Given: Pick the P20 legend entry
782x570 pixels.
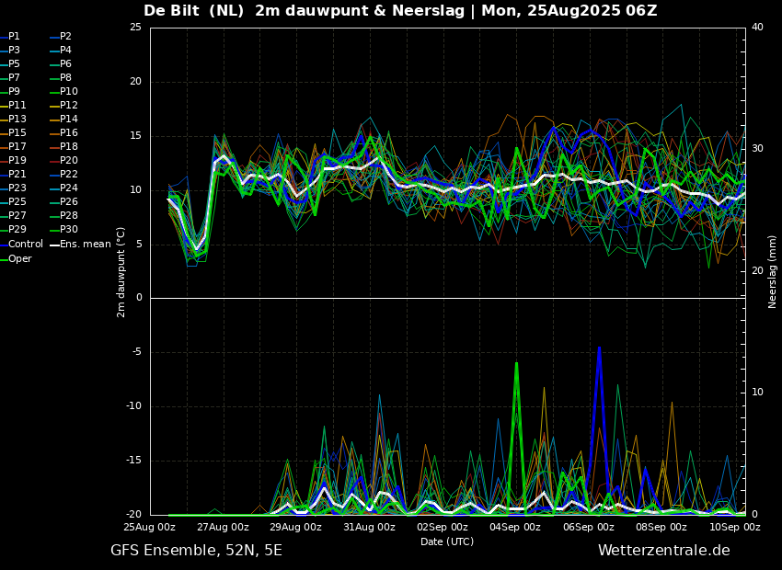Looking at the screenshot, I should pos(69,161).
